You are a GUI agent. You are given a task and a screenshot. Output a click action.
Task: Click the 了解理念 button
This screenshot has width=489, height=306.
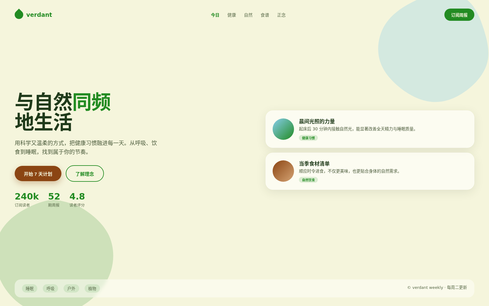point(85,174)
